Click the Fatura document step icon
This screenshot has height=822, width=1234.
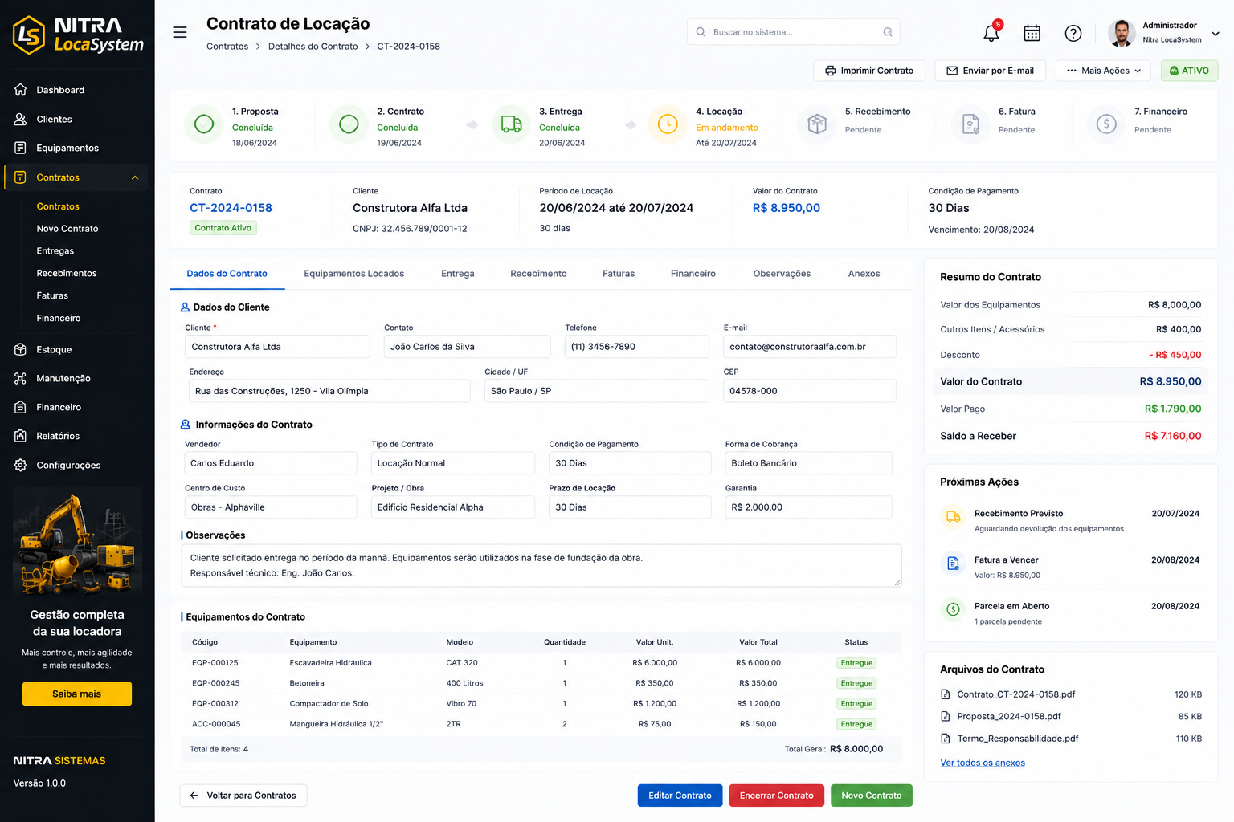970,124
